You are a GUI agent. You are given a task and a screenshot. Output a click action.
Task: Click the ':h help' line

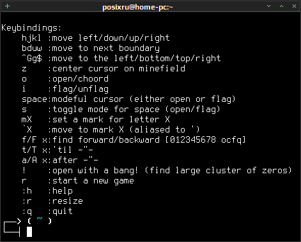(47, 191)
